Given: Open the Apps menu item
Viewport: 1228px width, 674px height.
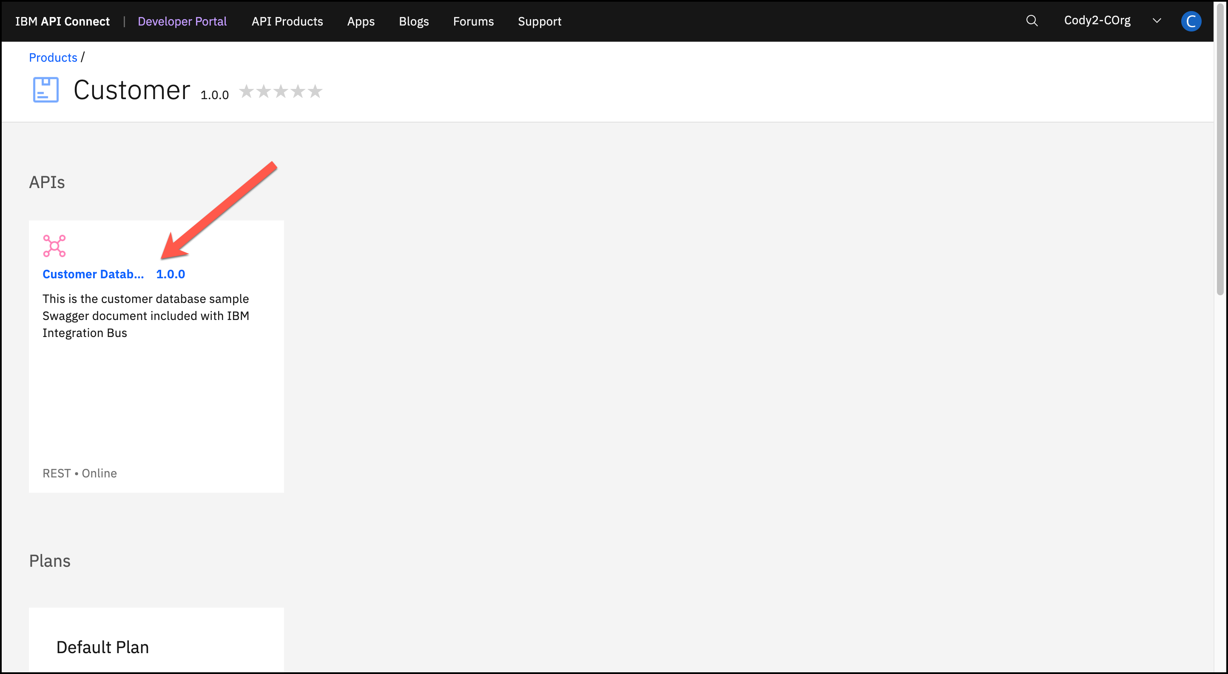Looking at the screenshot, I should [x=361, y=21].
